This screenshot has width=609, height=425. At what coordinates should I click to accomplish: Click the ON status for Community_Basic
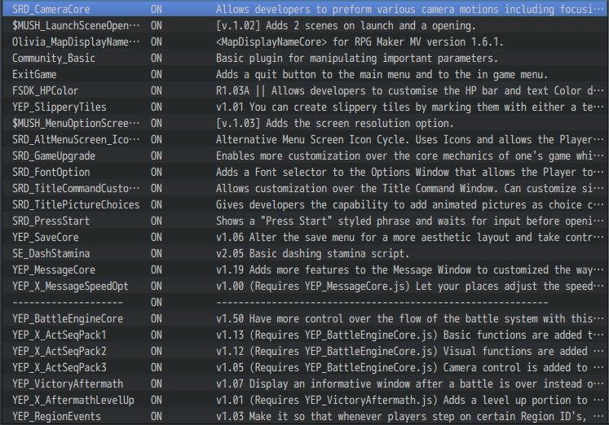[x=157, y=59]
